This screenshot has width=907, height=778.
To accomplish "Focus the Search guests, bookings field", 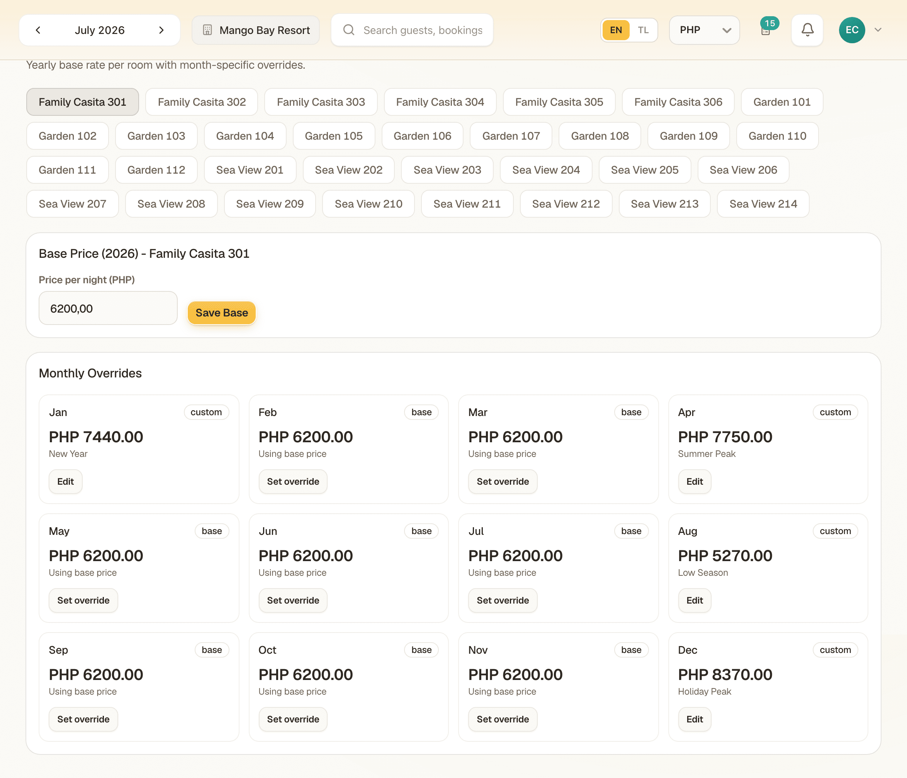I will point(412,30).
